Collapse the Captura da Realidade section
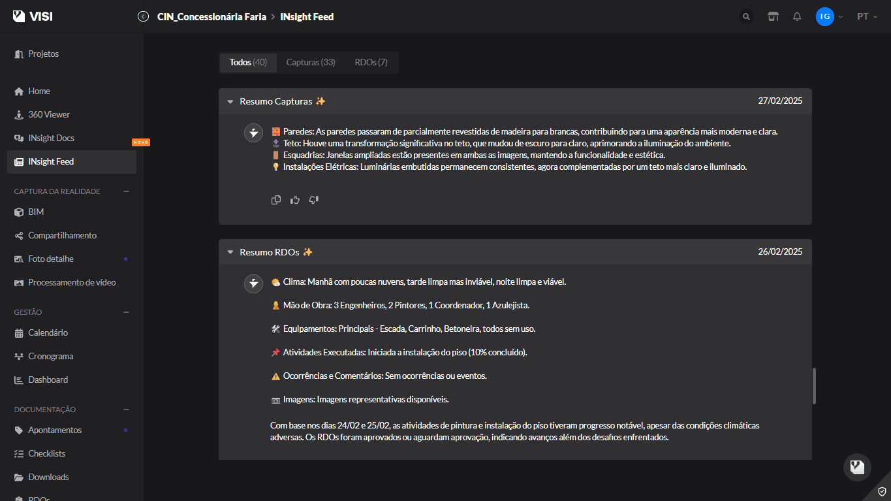Image resolution: width=891 pixels, height=501 pixels. (127, 191)
